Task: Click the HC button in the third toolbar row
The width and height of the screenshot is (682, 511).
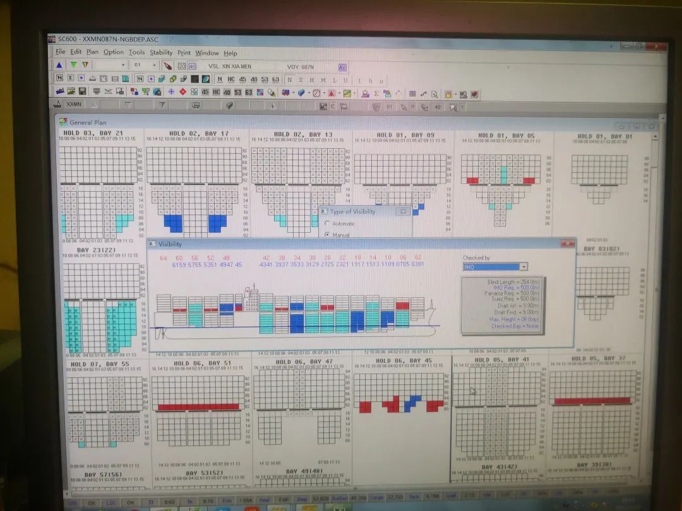Action: 216,92
